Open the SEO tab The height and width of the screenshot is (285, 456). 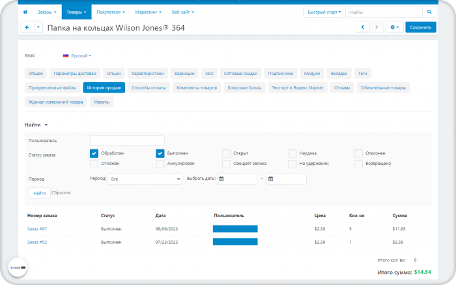coord(209,73)
